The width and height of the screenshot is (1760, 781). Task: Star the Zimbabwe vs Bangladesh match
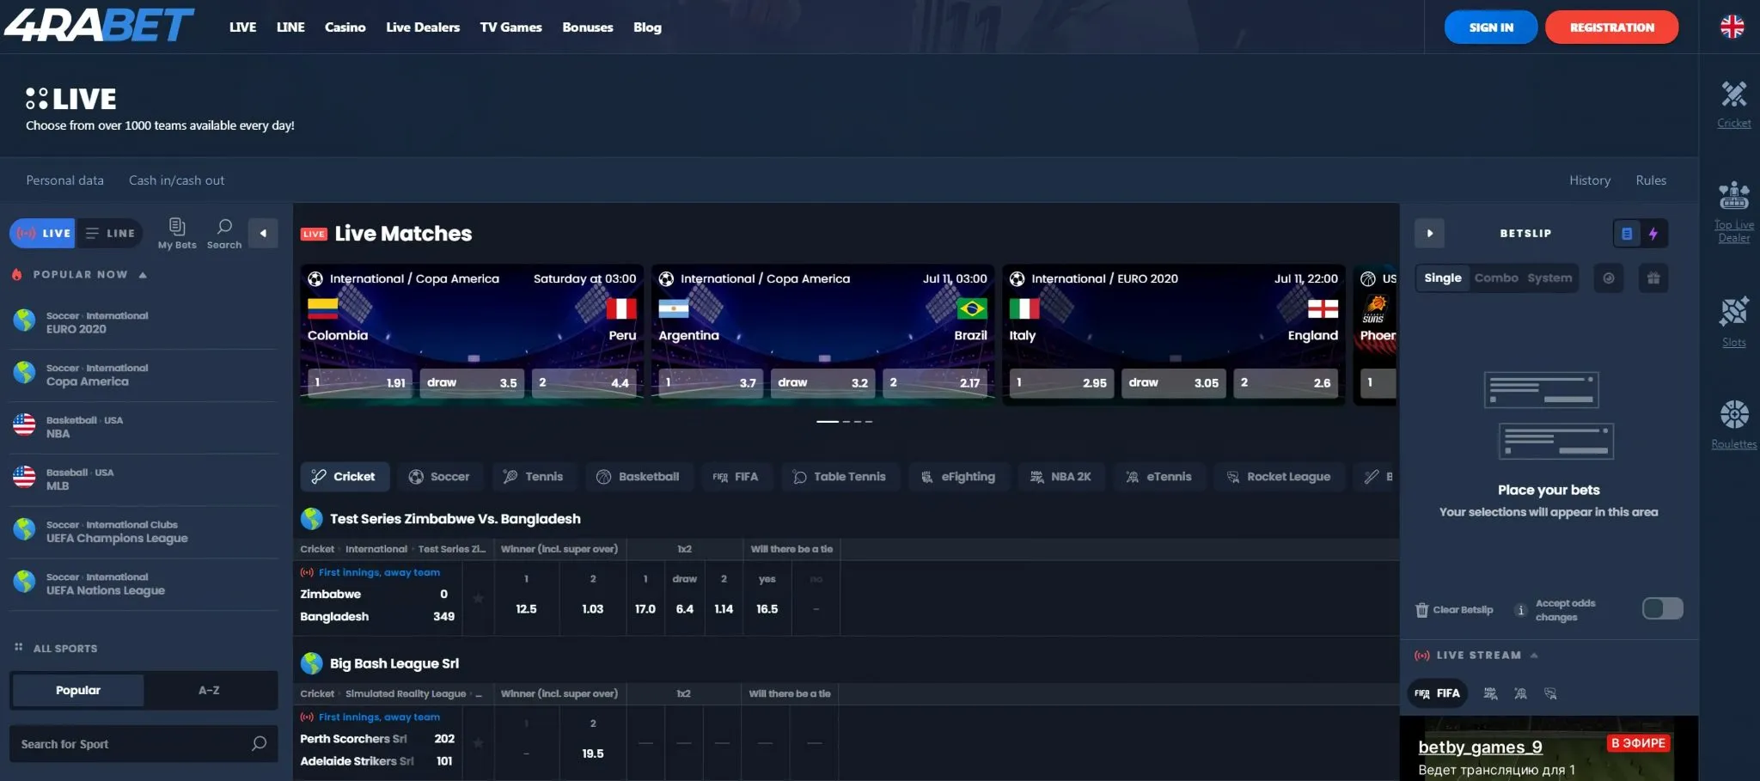point(480,598)
